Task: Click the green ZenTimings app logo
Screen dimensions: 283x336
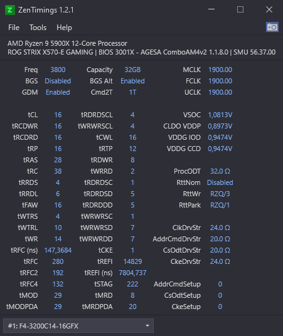Action: point(10,10)
